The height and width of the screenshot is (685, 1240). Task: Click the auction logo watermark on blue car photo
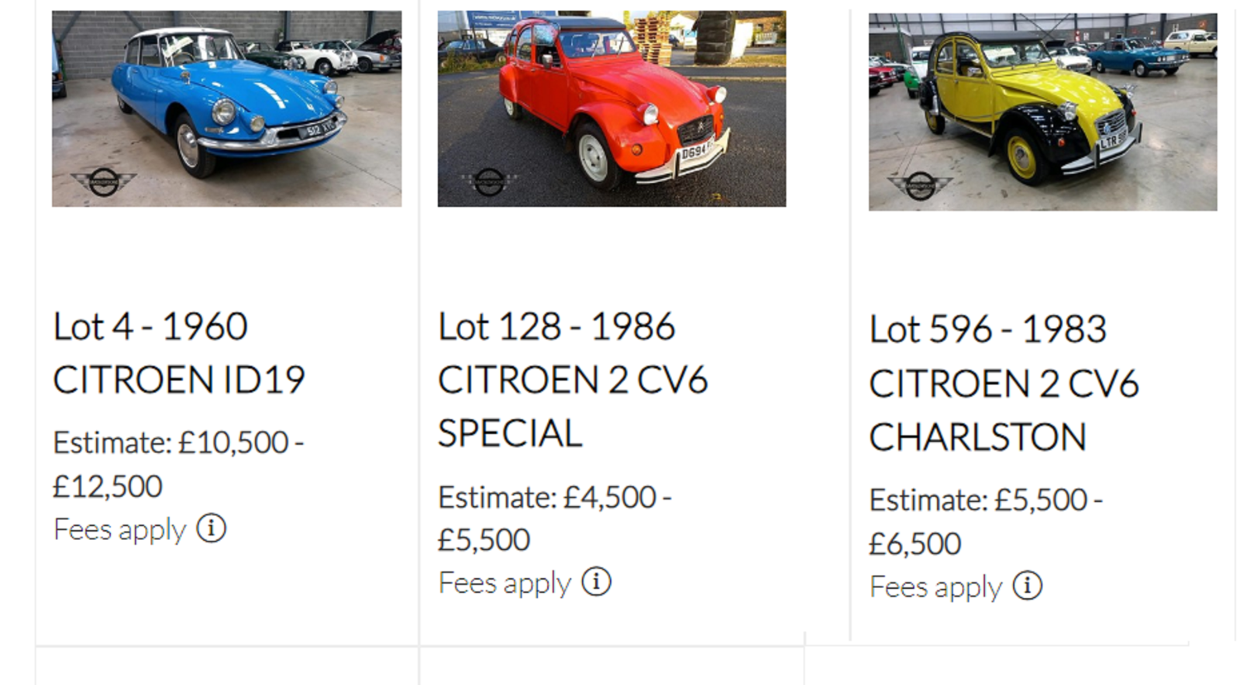(x=104, y=182)
